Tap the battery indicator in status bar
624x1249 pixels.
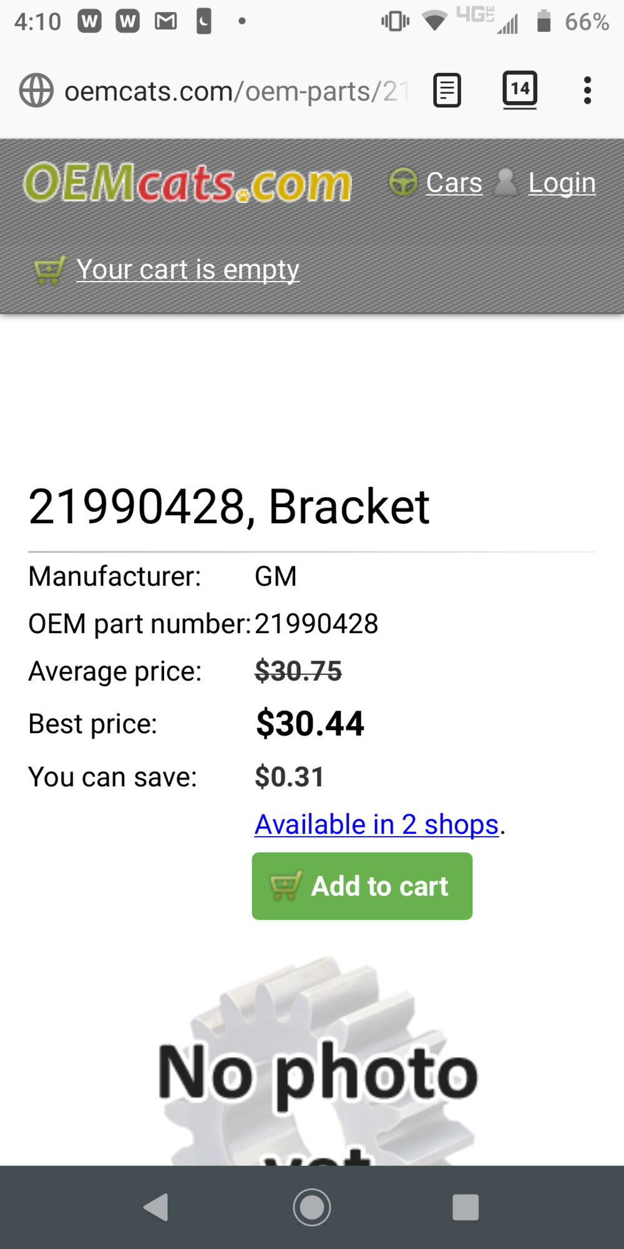(x=544, y=22)
